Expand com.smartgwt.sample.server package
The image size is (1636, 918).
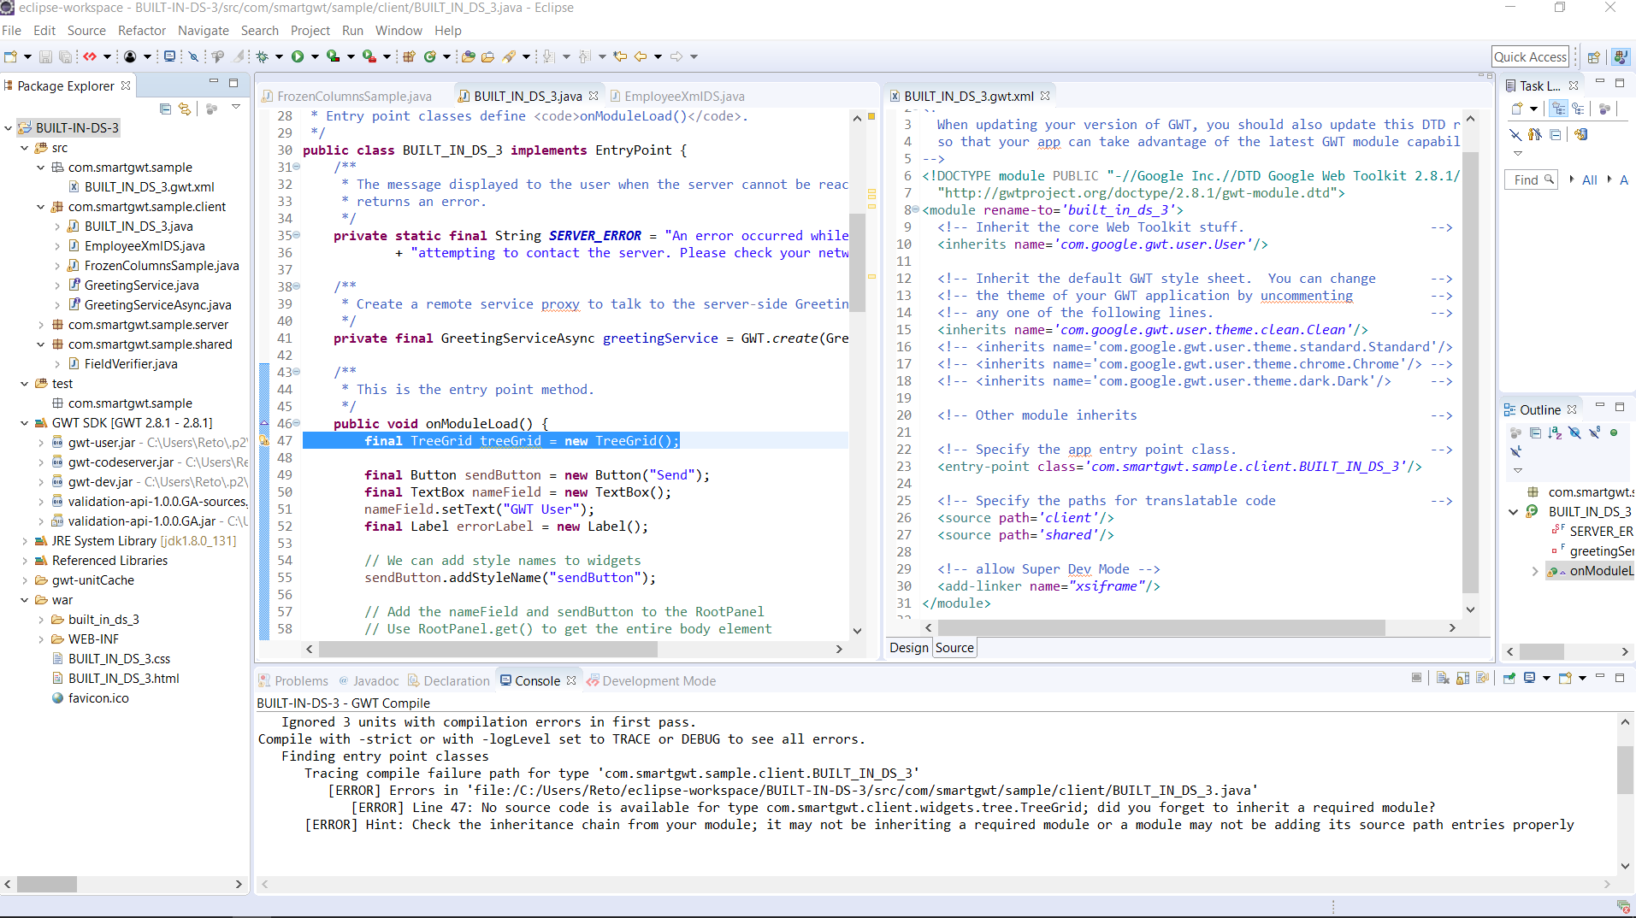(x=41, y=325)
